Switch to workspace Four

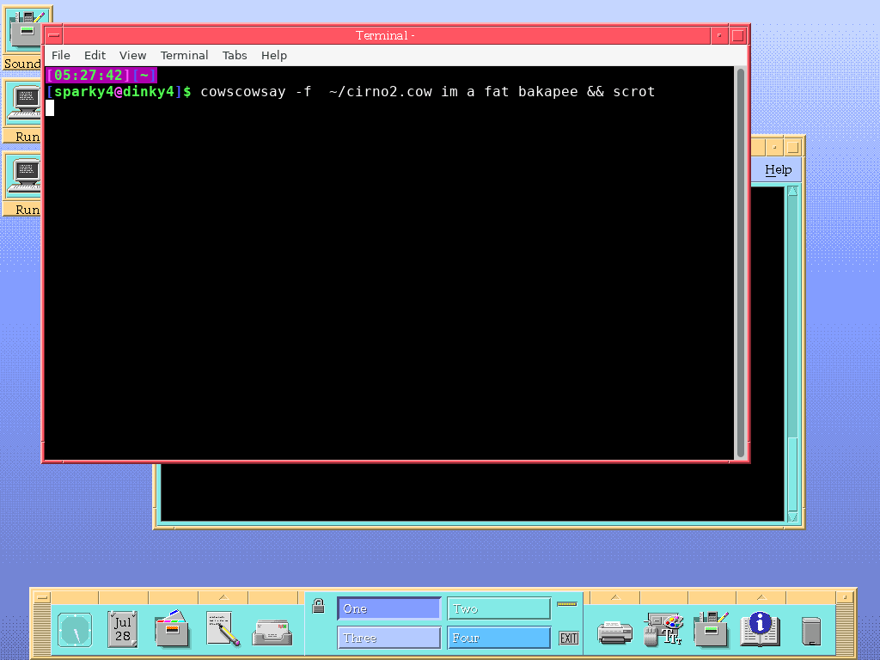[498, 638]
